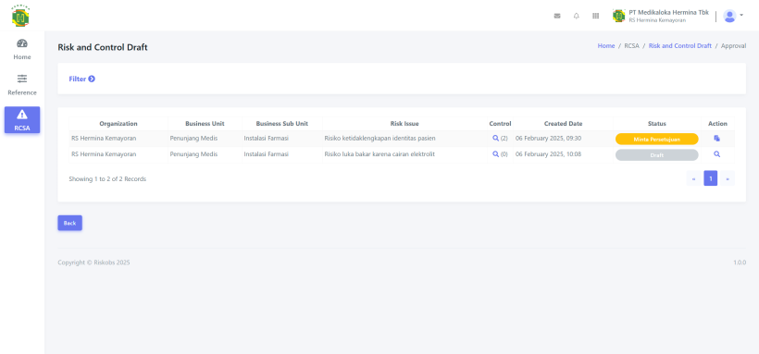The width and height of the screenshot is (759, 354).
Task: Click the Approval breadcrumb text
Action: (733, 46)
